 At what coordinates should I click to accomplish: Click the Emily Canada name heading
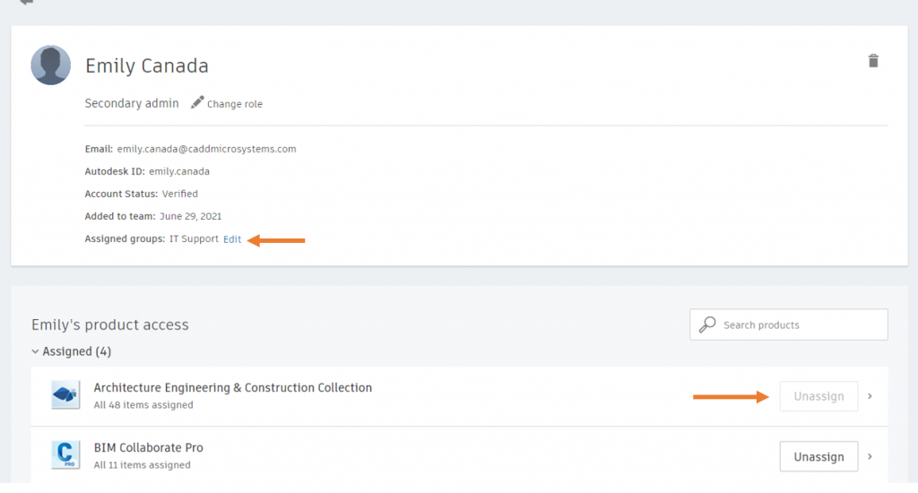coord(147,65)
